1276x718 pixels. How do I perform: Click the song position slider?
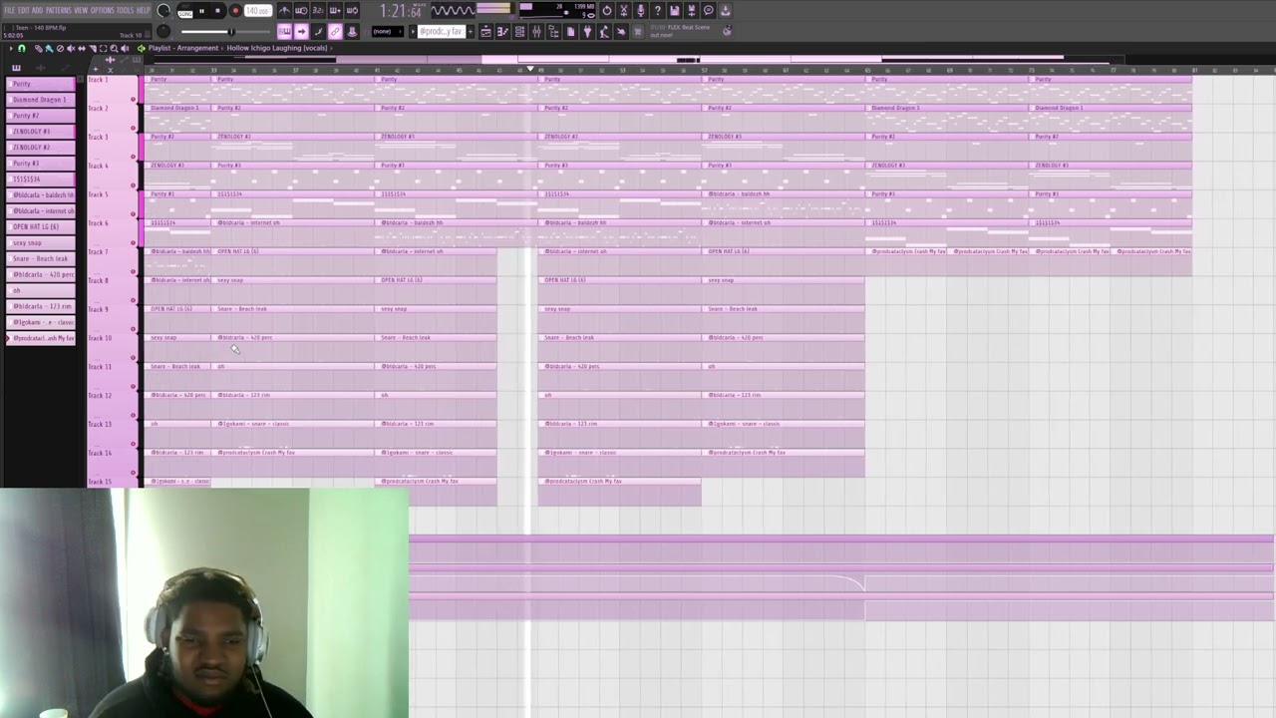tap(226, 31)
